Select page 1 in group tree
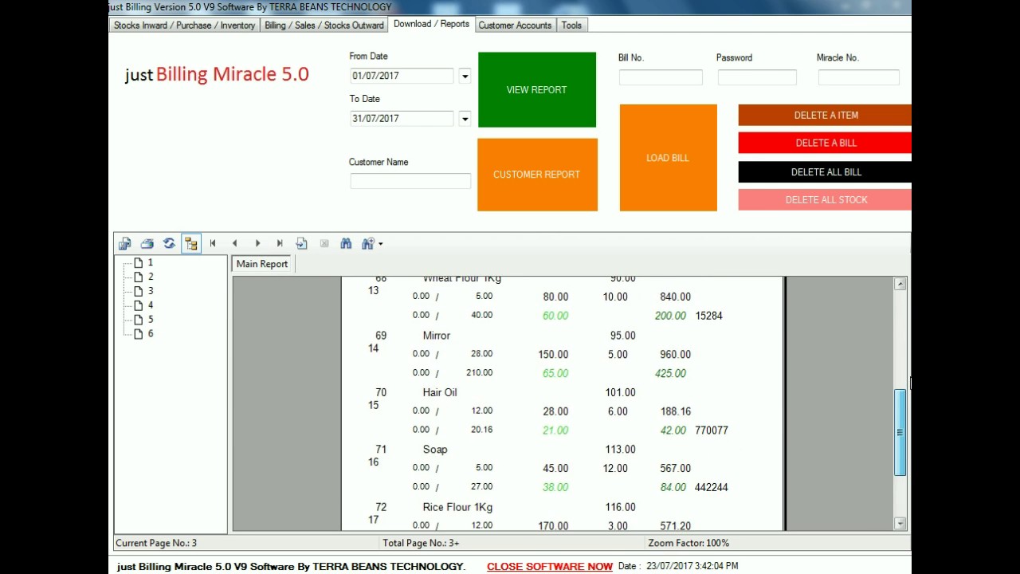This screenshot has width=1020, height=574. click(x=144, y=262)
